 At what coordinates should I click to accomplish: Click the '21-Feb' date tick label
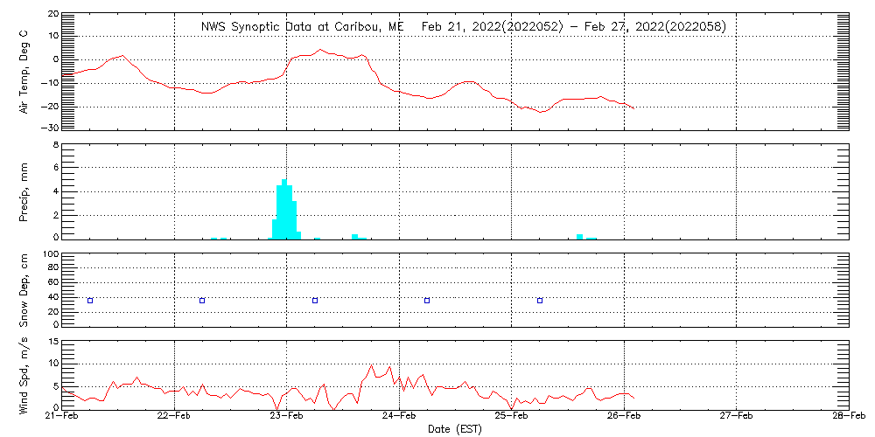coord(62,416)
